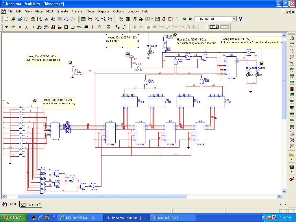Viewport: 296px width, 222px height.
Task: Place Transistor component group icon
Action: coord(26,27)
